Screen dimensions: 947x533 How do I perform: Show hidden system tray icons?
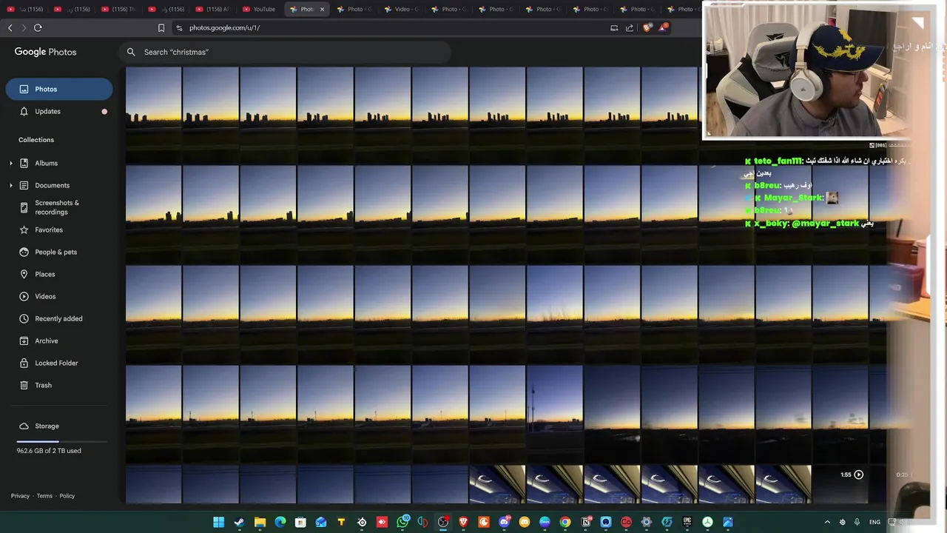(827, 522)
